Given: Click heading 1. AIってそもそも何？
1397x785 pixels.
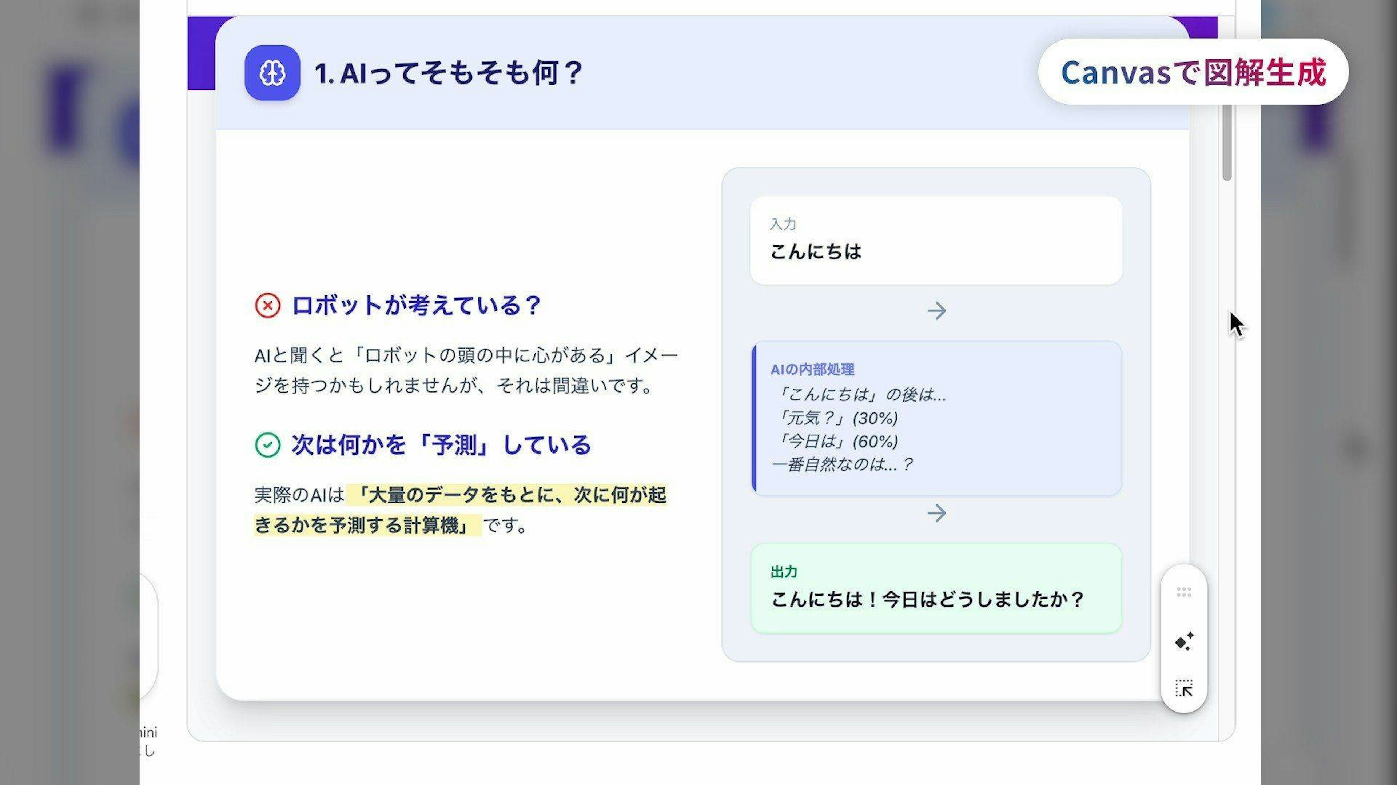Looking at the screenshot, I should point(448,73).
